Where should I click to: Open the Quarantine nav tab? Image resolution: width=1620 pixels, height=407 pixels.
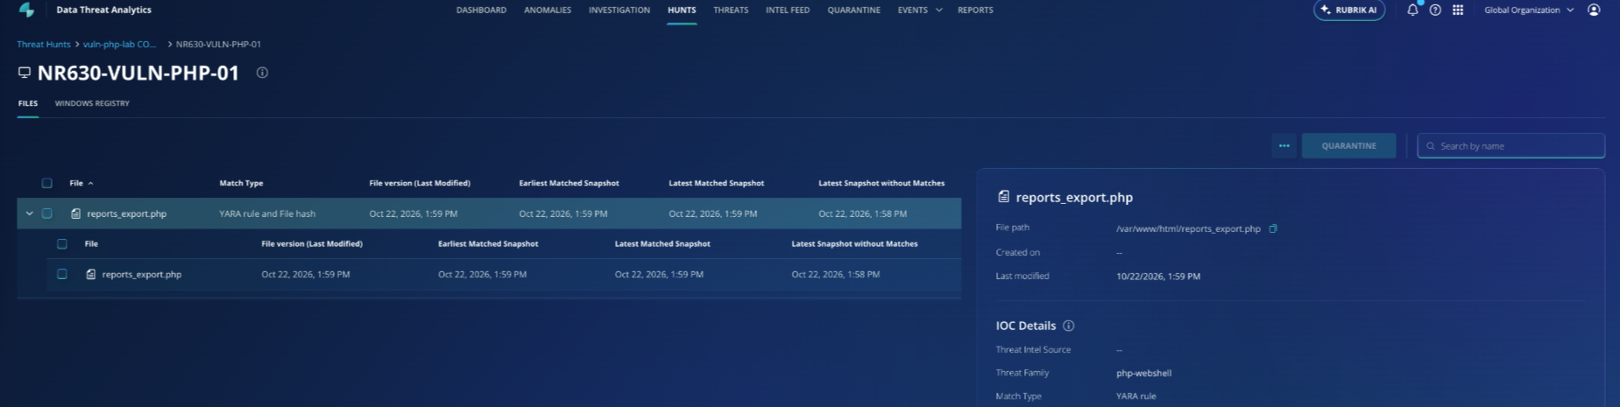(854, 11)
